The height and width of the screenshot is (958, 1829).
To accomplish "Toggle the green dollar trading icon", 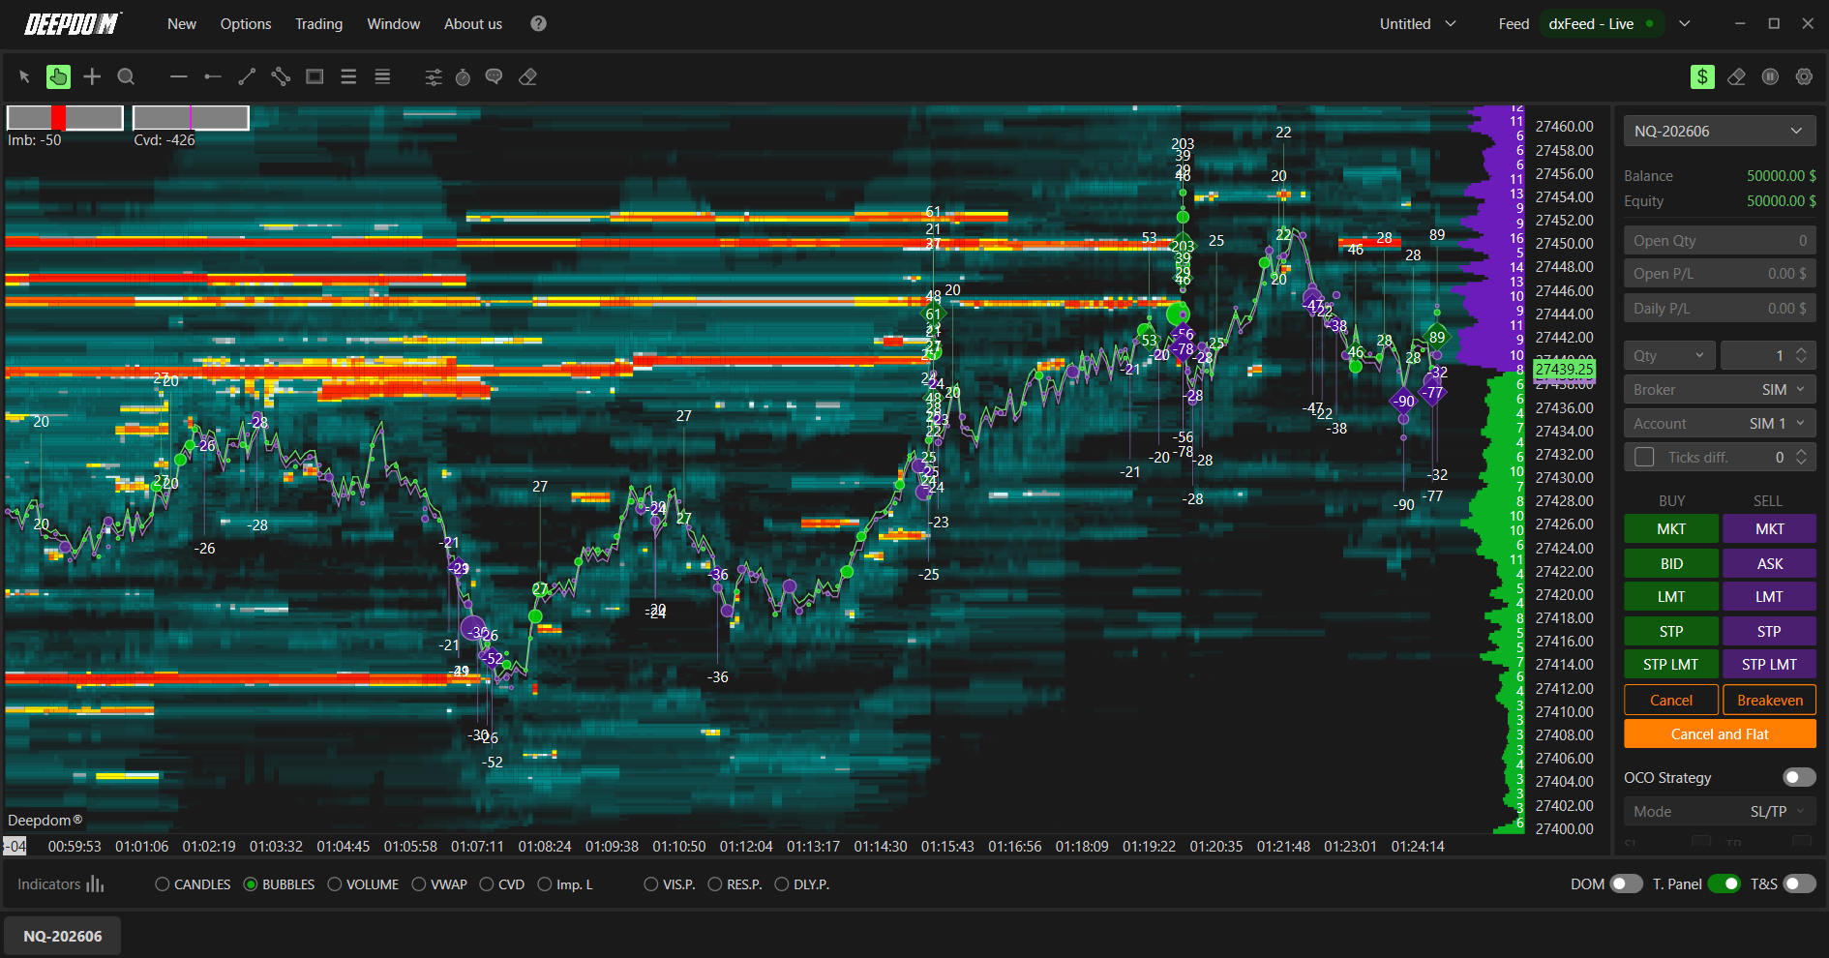I will click(1702, 76).
